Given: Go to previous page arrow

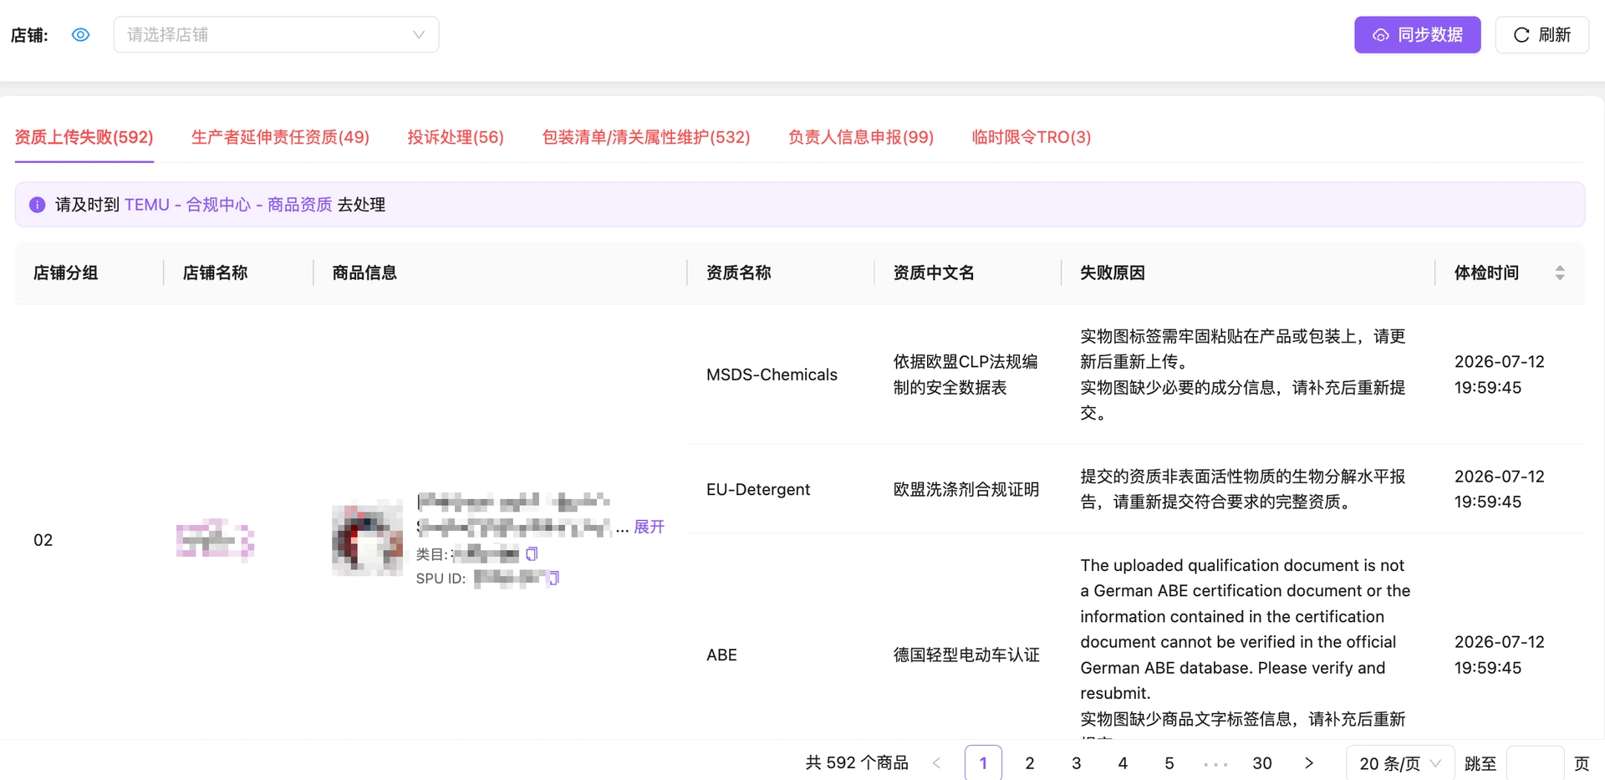Looking at the screenshot, I should (x=936, y=762).
